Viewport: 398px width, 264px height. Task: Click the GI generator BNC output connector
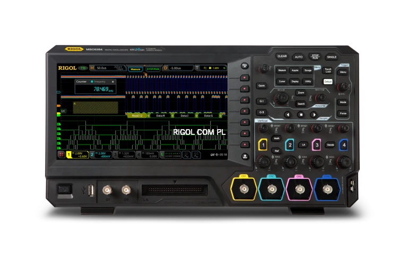point(107,190)
